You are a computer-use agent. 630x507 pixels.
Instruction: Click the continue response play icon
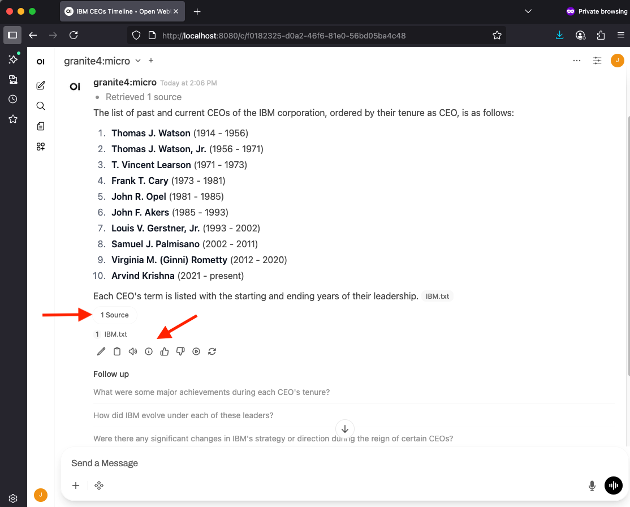(196, 351)
